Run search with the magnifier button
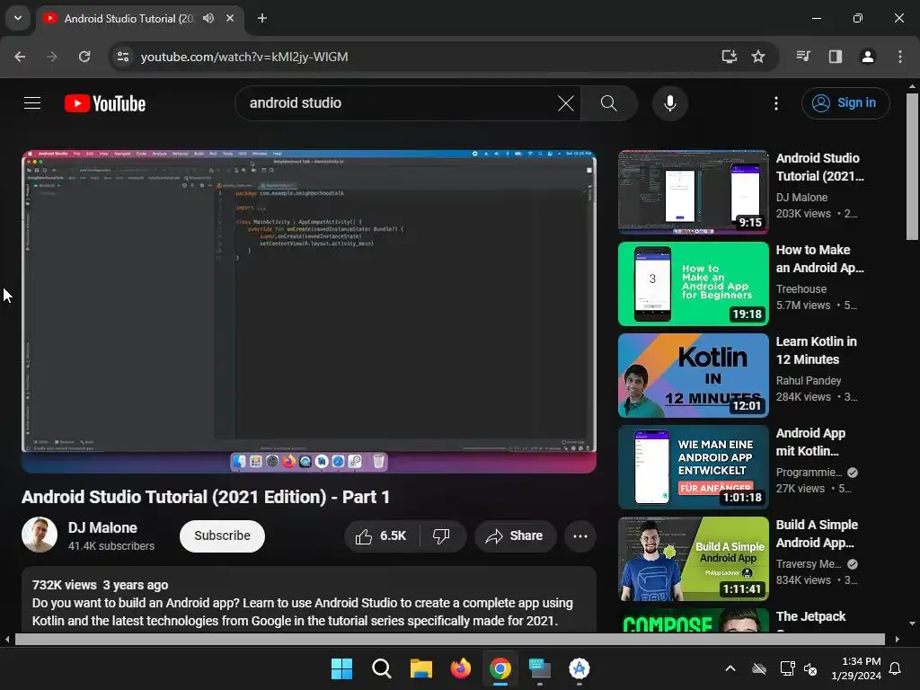 608,103
